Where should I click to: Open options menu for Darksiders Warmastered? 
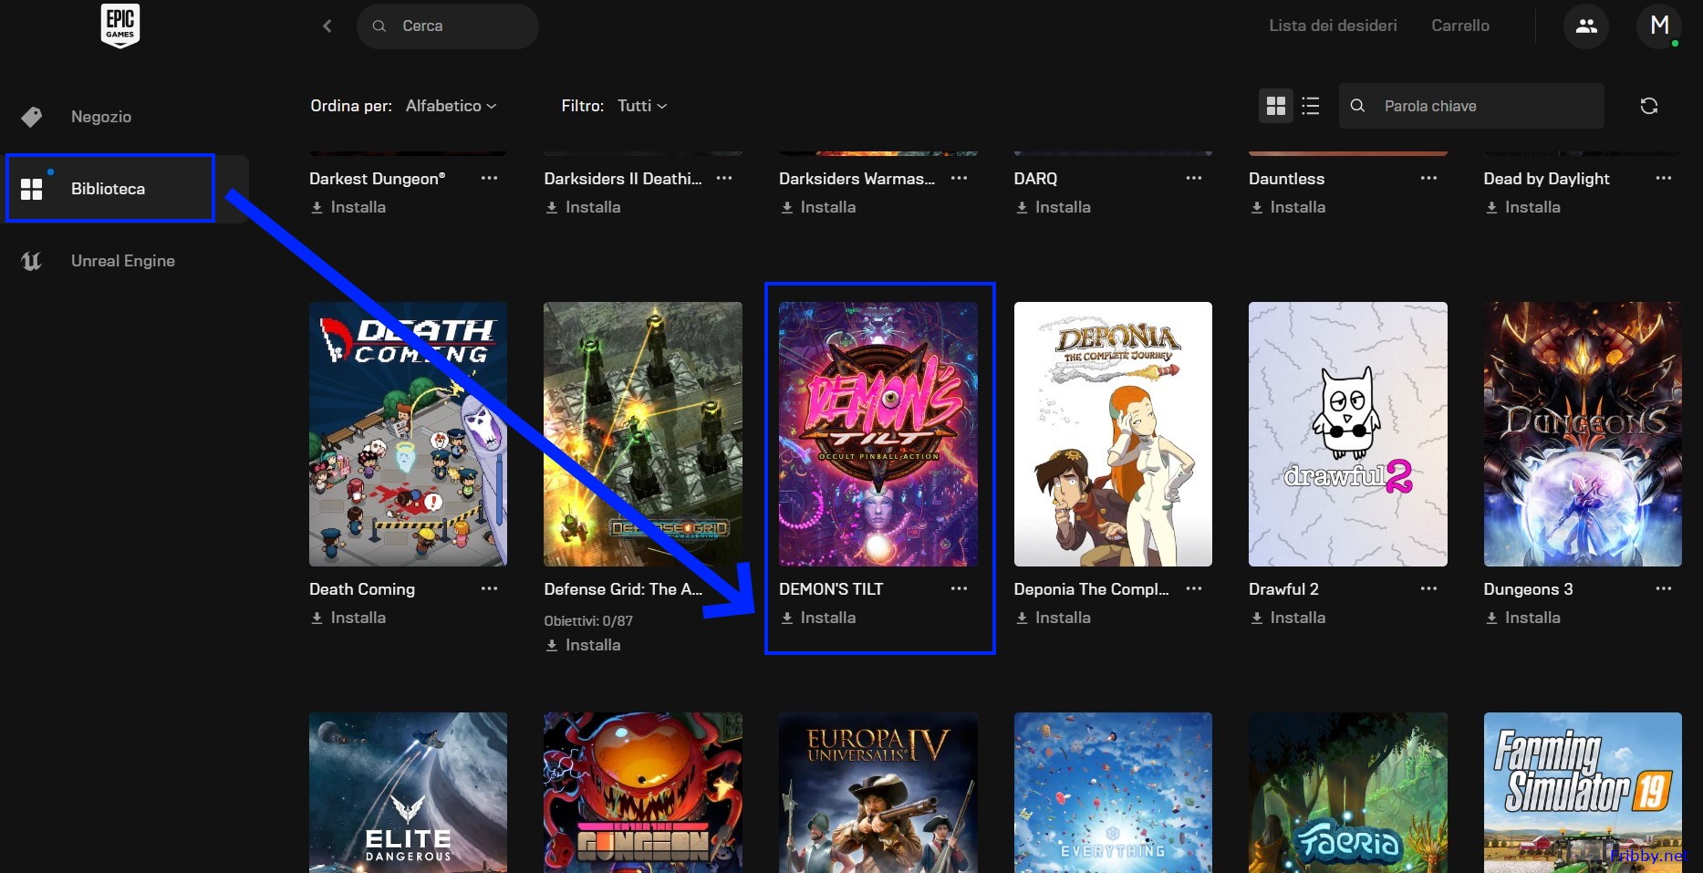pos(960,178)
